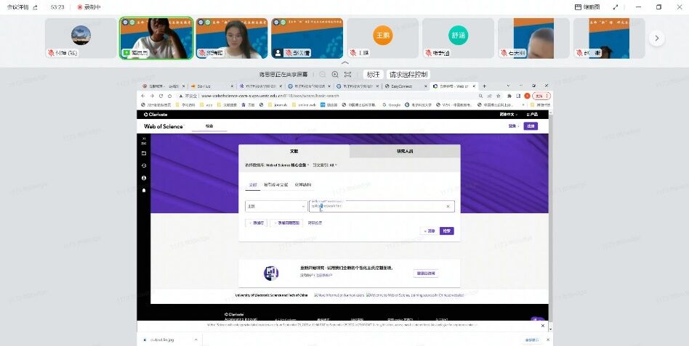
Task: Click the 标注 annotate button
Action: [373, 75]
